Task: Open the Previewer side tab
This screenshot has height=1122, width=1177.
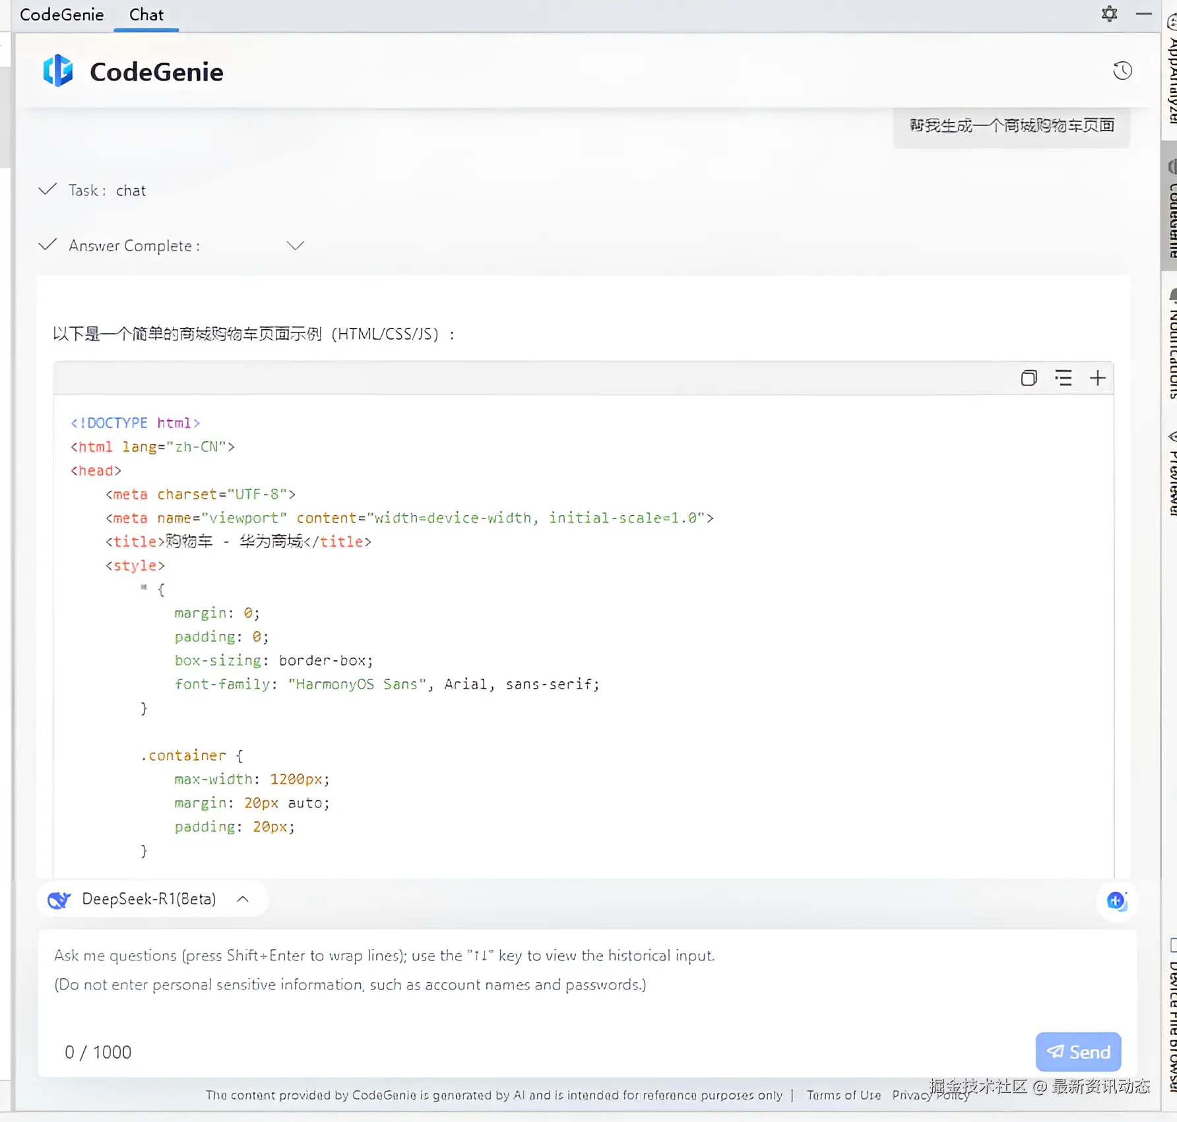Action: [1171, 475]
